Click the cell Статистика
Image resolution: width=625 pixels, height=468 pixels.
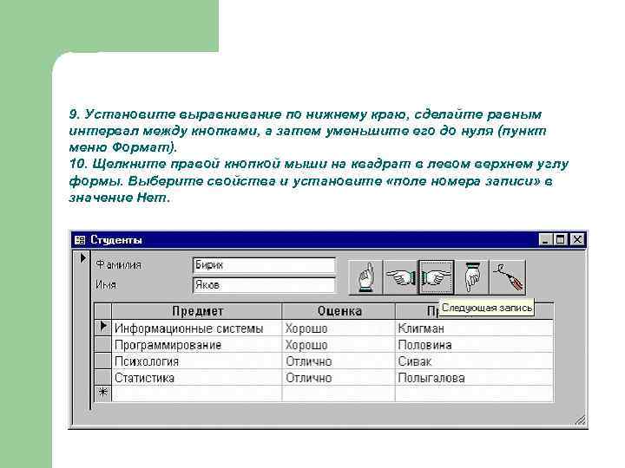(x=197, y=378)
